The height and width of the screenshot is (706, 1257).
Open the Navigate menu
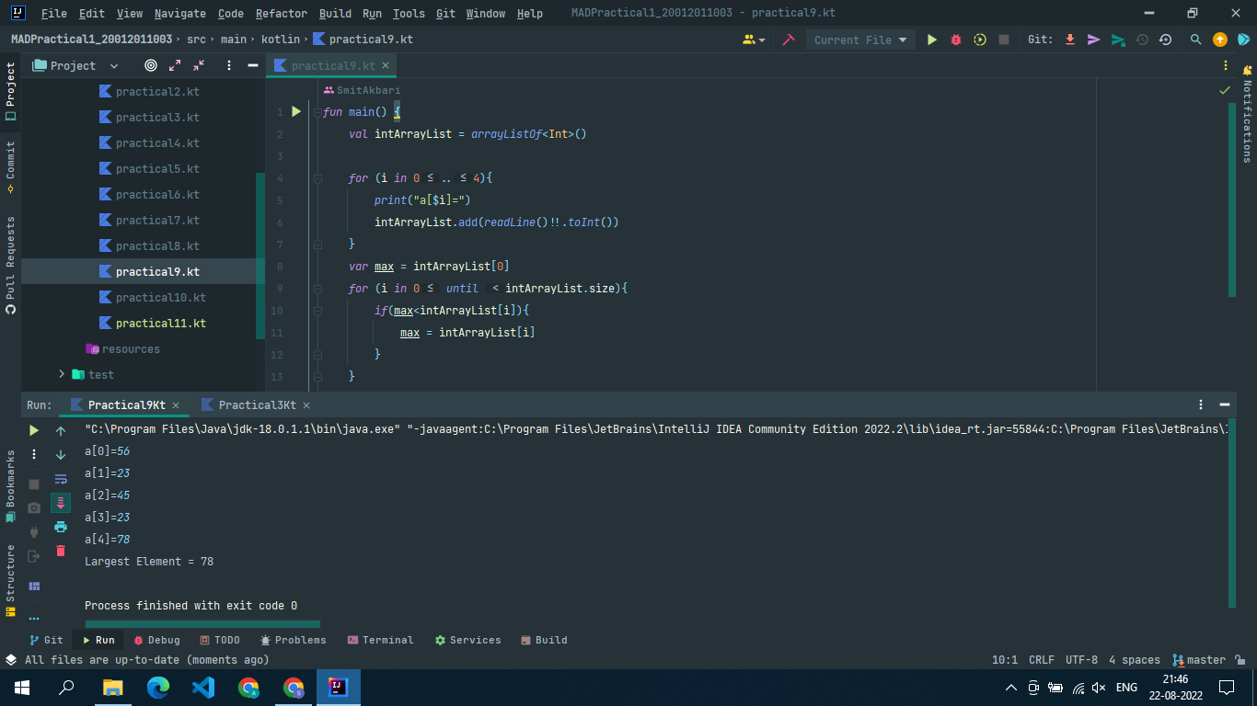(x=180, y=14)
